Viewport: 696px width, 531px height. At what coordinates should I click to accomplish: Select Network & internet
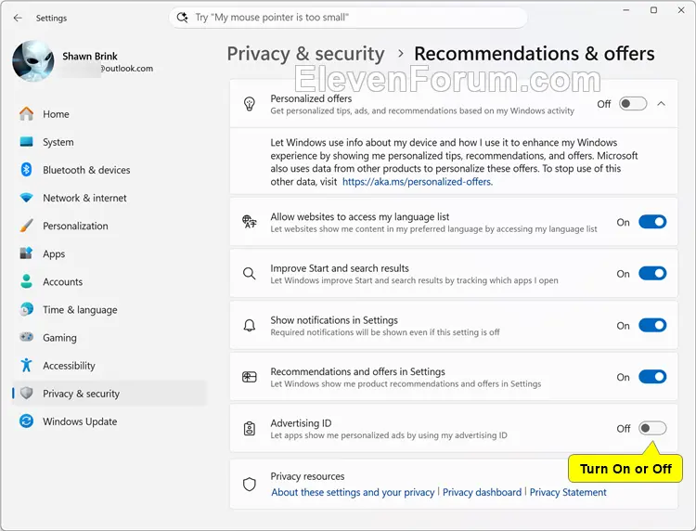(110, 198)
